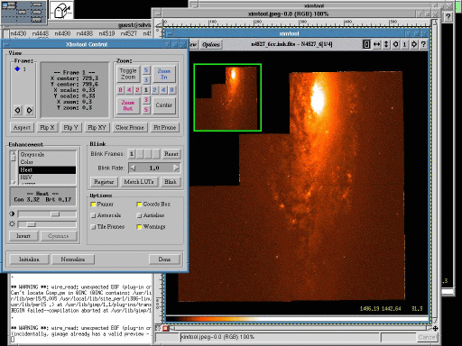Click the Enhancement list scrollbar

point(14,168)
